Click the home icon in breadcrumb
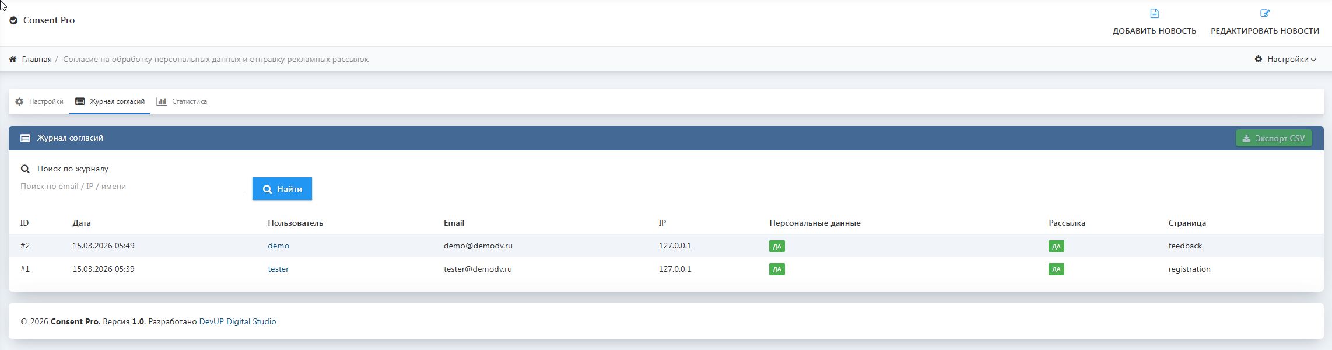1332x350 pixels. pyautogui.click(x=13, y=59)
